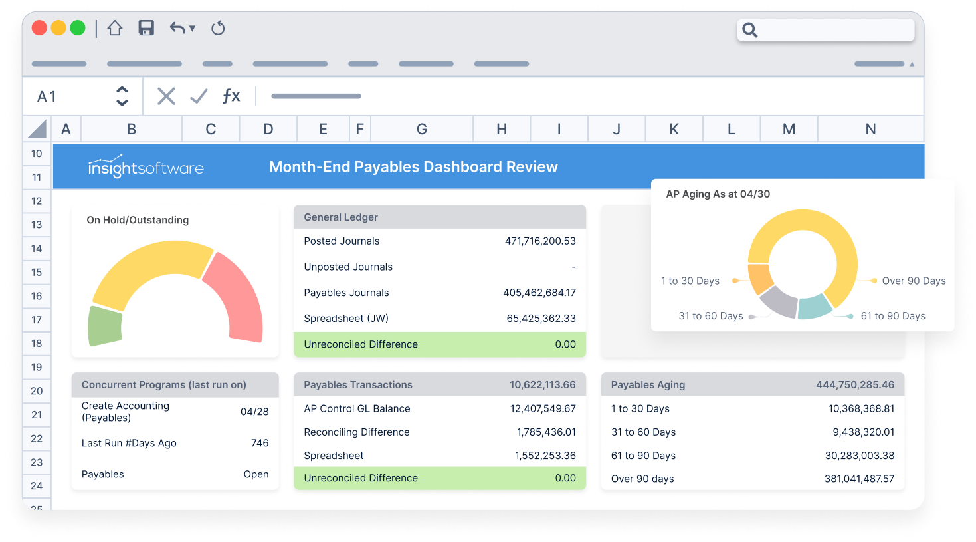This screenshot has height=542, width=976.
Task: Click the magnifying glass search icon
Action: point(749,30)
